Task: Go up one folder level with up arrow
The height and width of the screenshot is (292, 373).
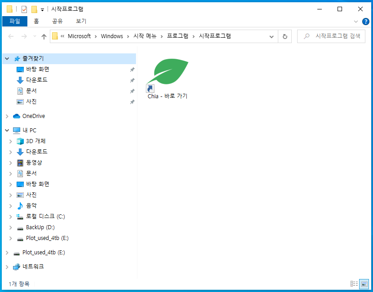Action: tap(44, 36)
